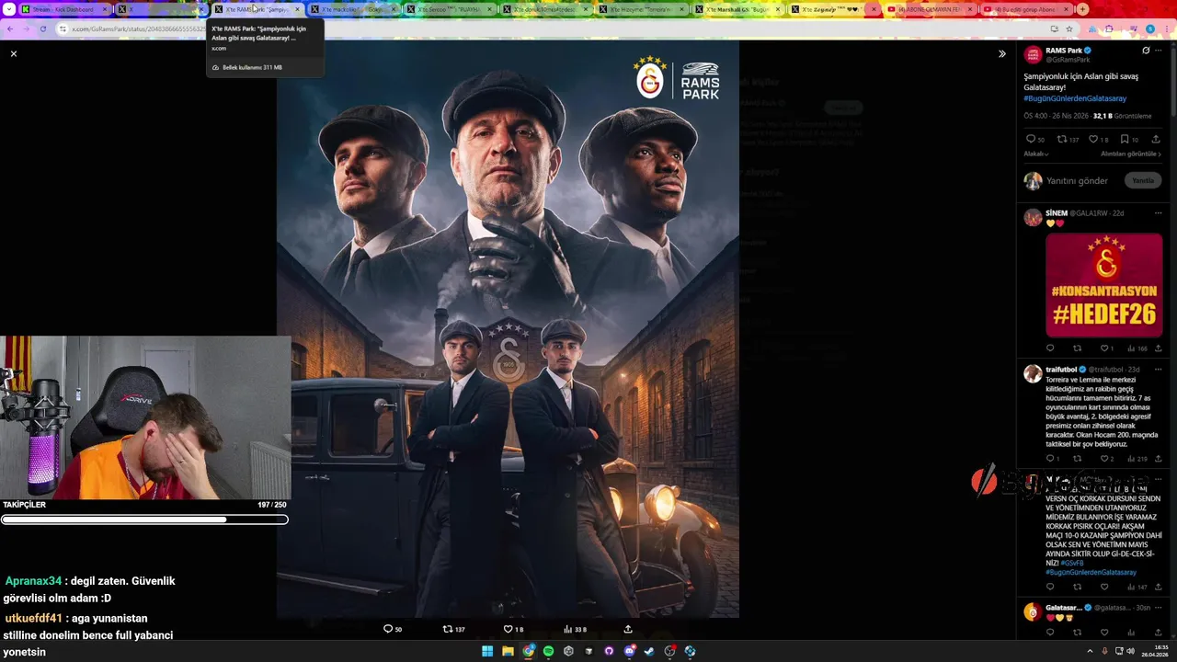Open the #HEDEF26 image in SİNEM's reply
1177x662 pixels.
coord(1103,285)
